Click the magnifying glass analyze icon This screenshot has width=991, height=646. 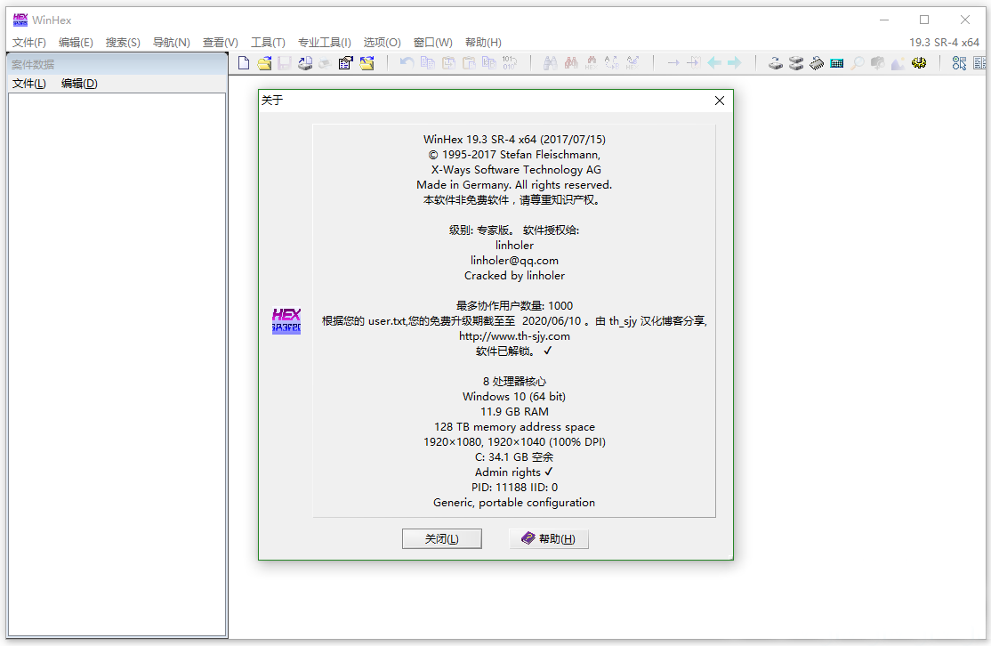tap(857, 62)
